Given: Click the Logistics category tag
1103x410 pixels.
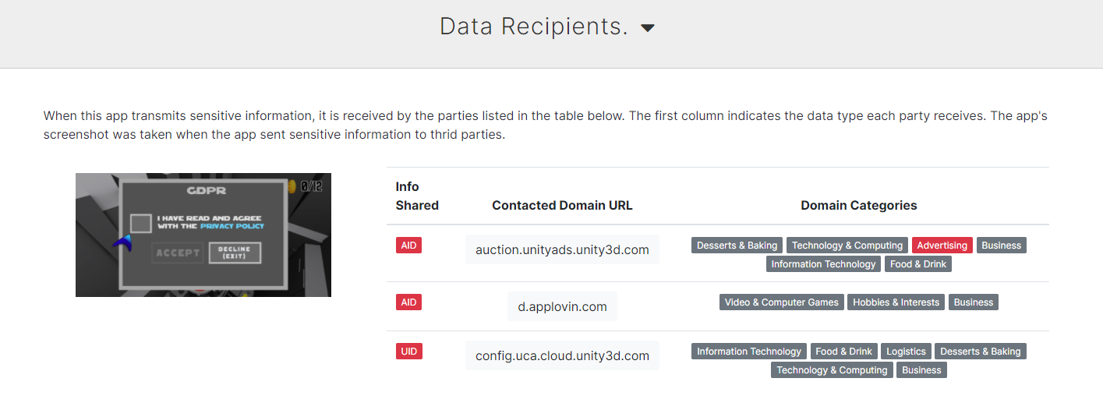Looking at the screenshot, I should point(906,352).
